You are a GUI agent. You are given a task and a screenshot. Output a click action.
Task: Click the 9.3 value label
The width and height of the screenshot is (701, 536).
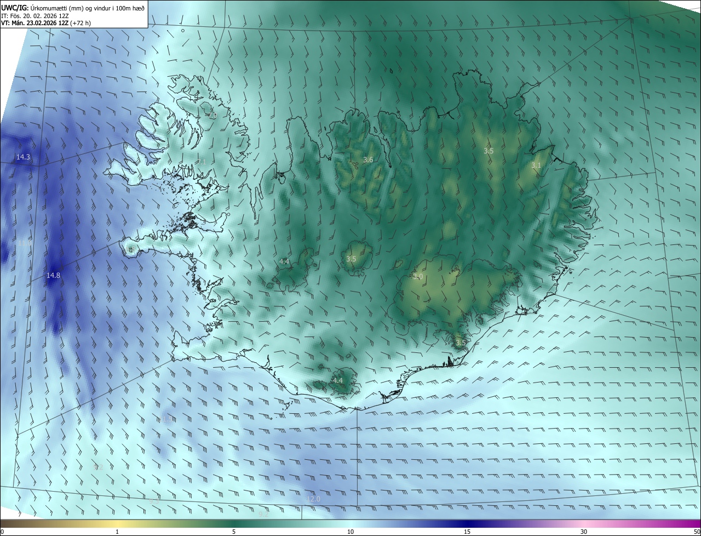(x=154, y=500)
